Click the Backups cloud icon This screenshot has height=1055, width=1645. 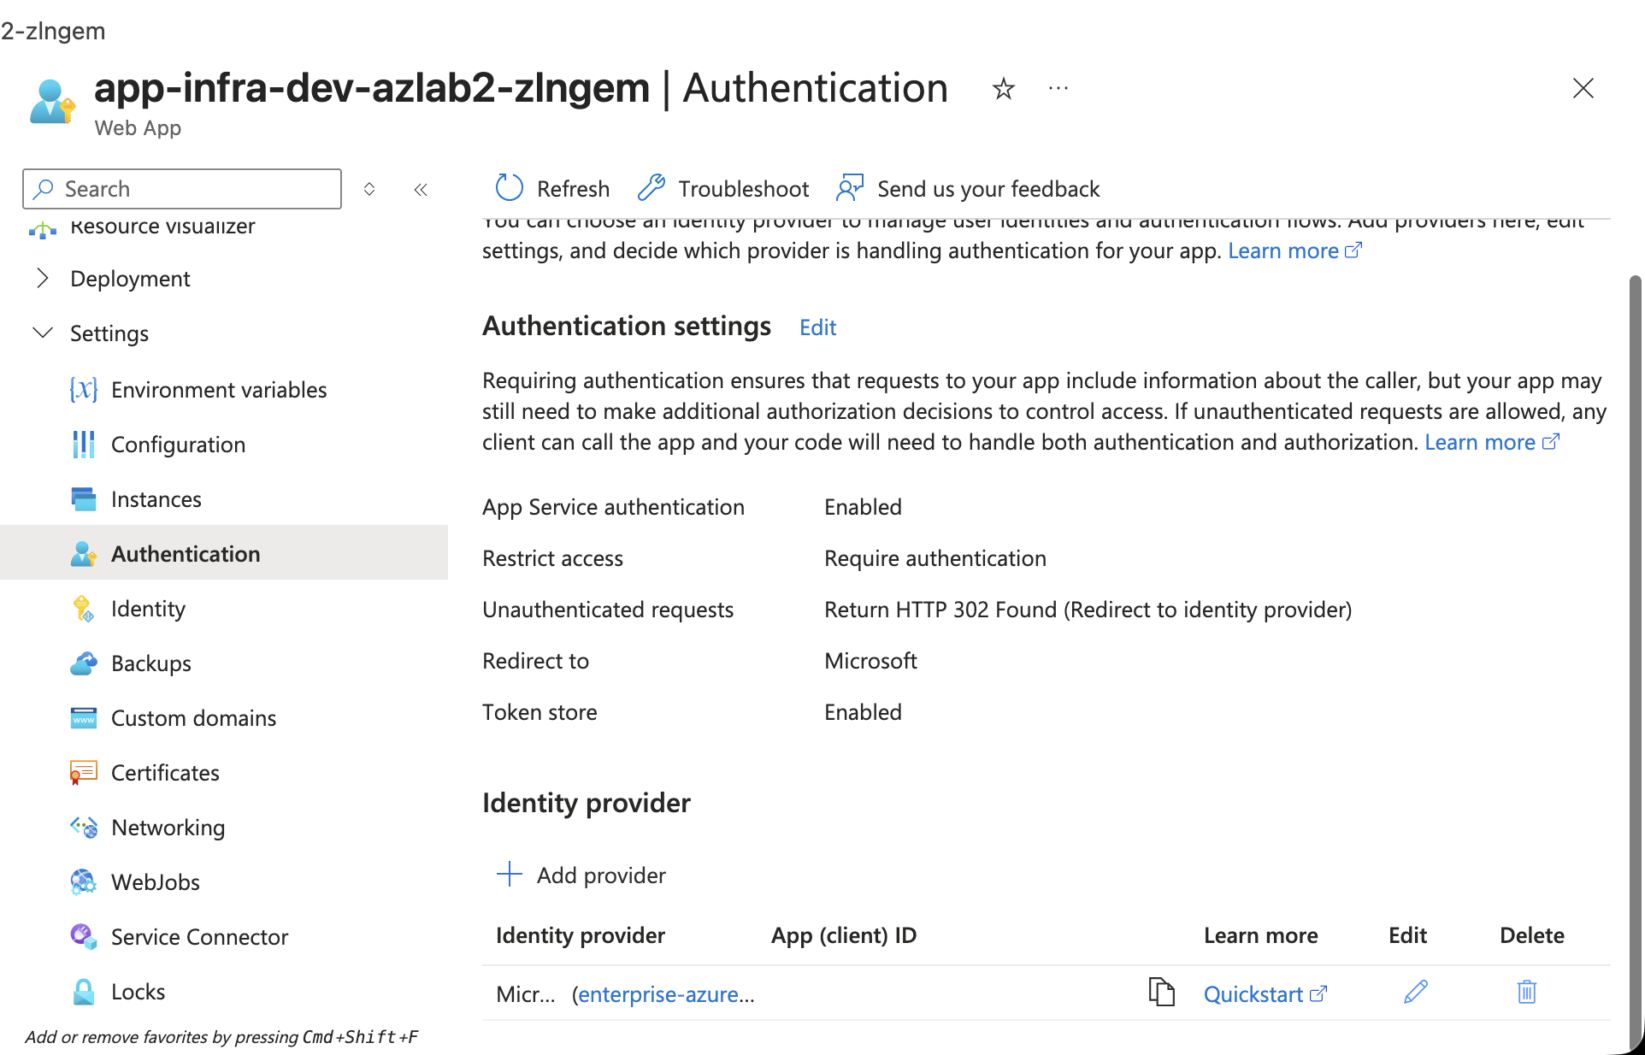click(83, 663)
